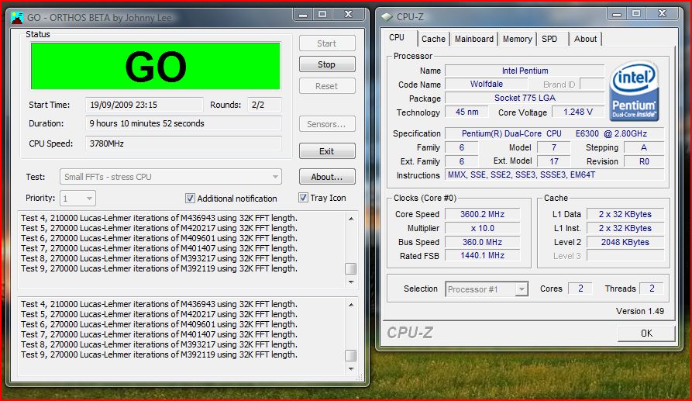Switch to the Mainboard tab
Screen dimensions: 692x401
click(474, 39)
